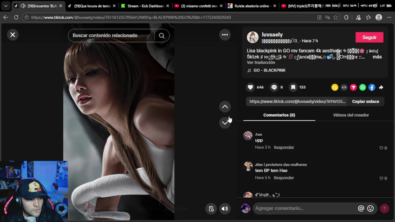Open the 'upp' commenter's avatar
395x222 pixels.
[248, 136]
